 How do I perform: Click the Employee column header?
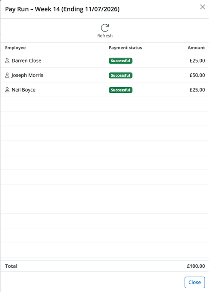tap(15, 48)
